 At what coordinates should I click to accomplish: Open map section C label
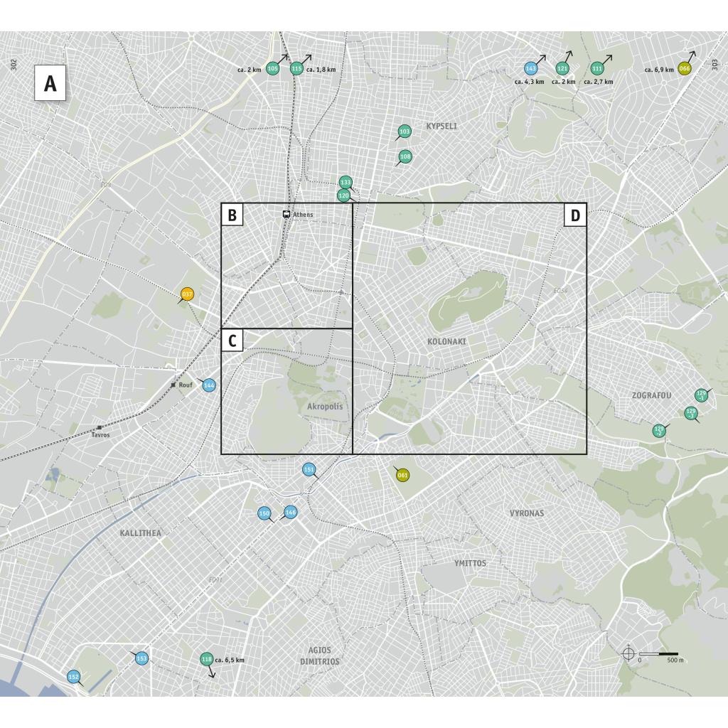pyautogui.click(x=232, y=341)
